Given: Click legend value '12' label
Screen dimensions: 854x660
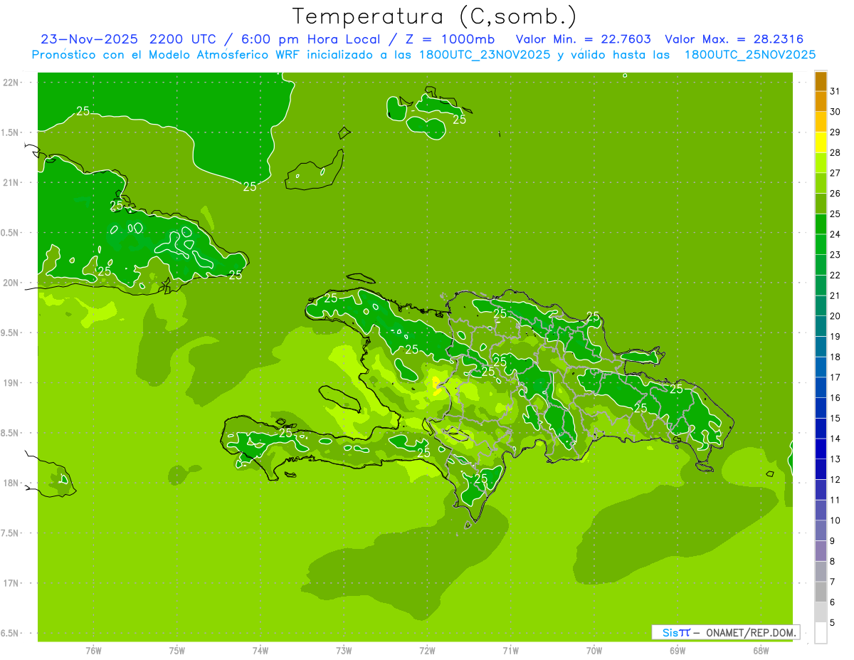Looking at the screenshot, I should click(x=835, y=480).
